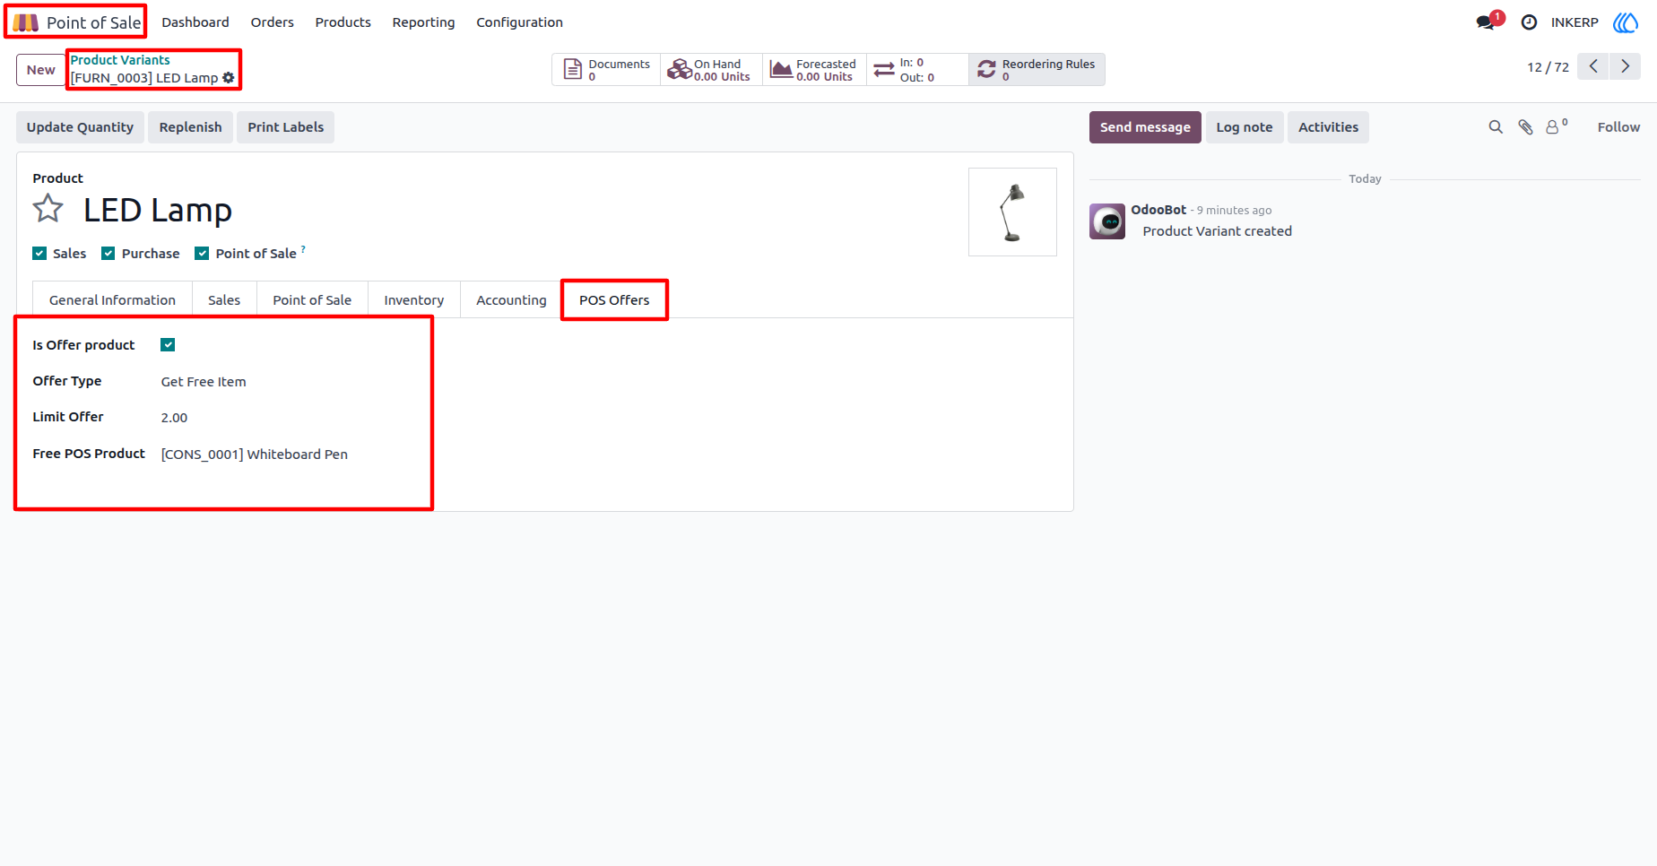Click the blue logo icon beside INKERP
The width and height of the screenshot is (1657, 866).
coord(1626,22)
